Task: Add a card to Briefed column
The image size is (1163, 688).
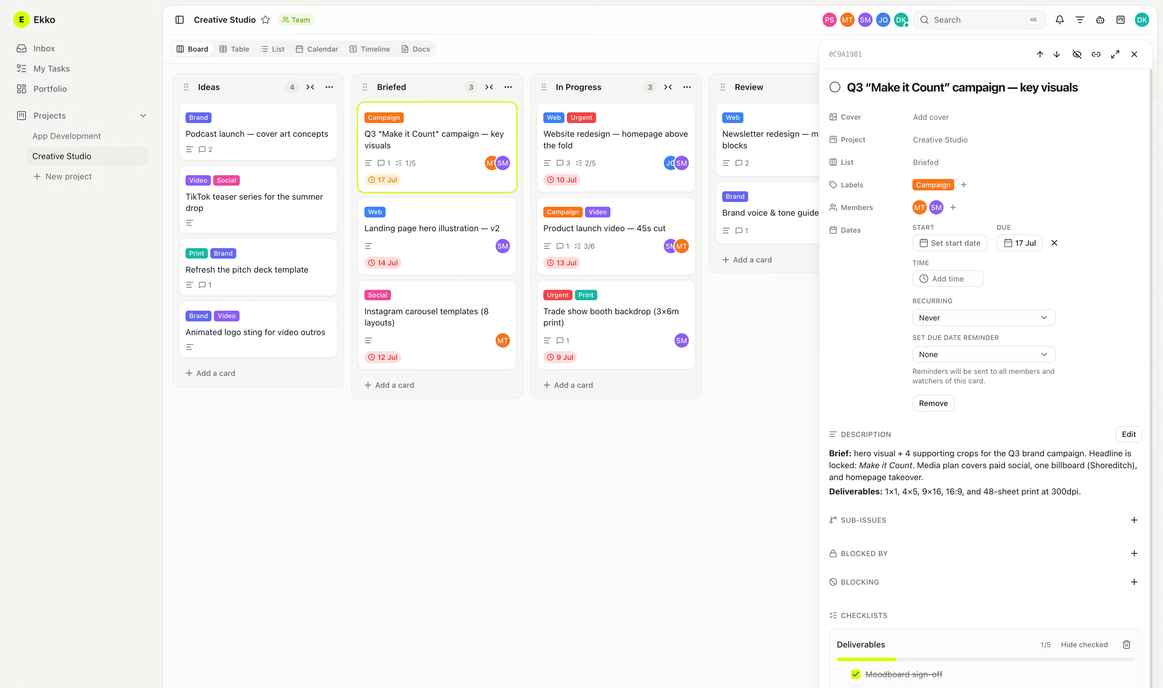Action: pos(389,385)
